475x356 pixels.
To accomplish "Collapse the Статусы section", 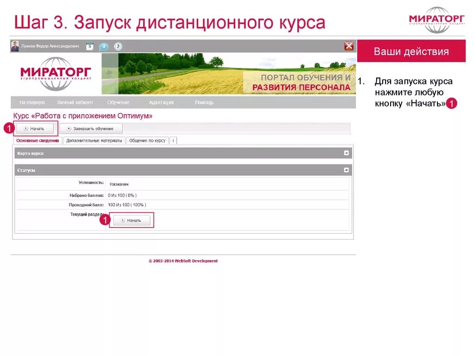I will tap(346, 170).
